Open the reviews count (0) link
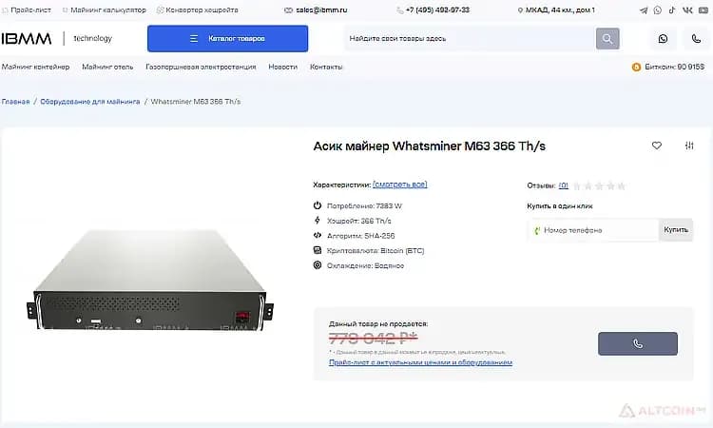 [564, 185]
